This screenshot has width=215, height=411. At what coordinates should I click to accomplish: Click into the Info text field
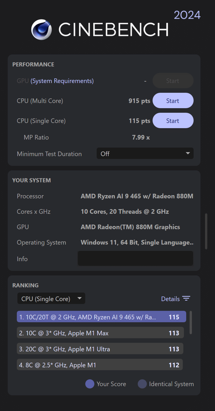click(135, 259)
